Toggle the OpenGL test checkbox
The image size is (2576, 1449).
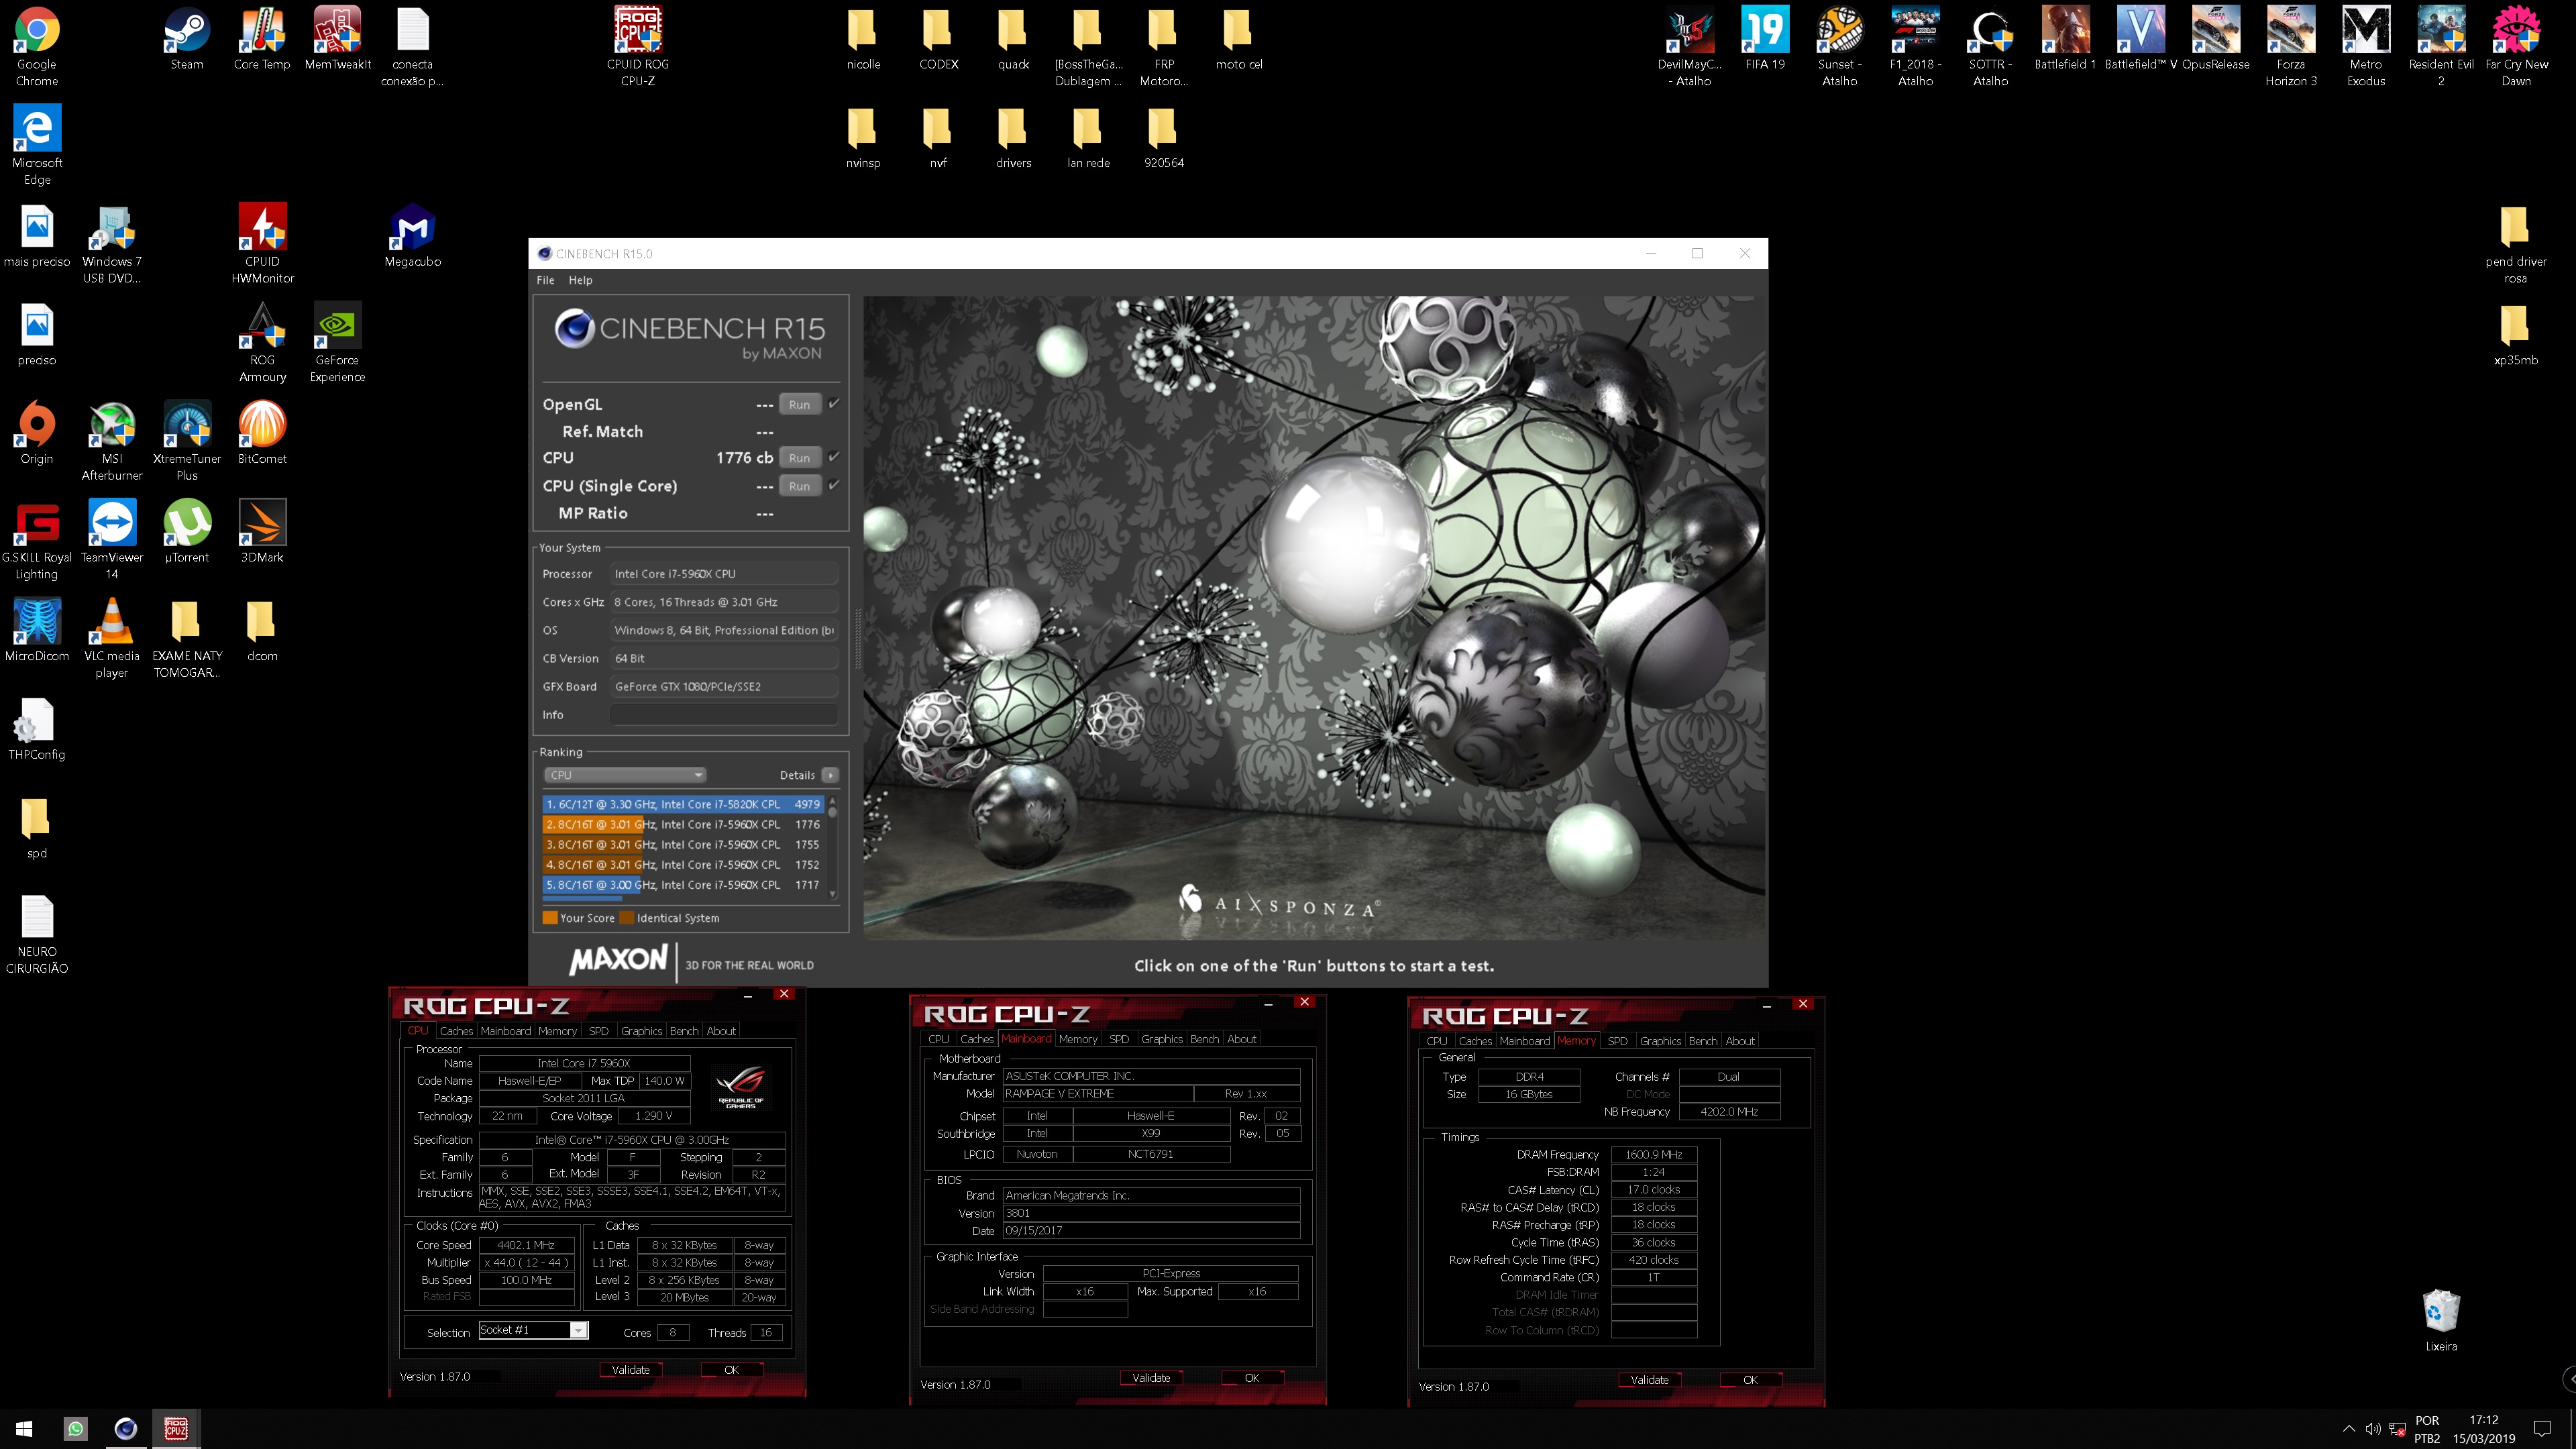pyautogui.click(x=834, y=404)
